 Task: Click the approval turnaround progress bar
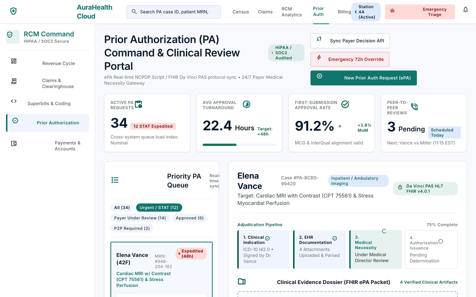[239, 145]
